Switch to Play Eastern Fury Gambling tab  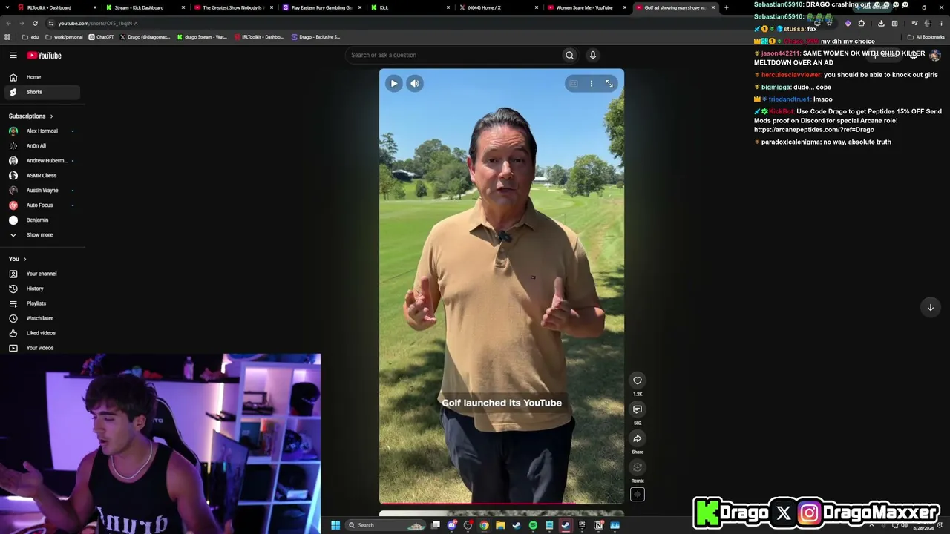coord(321,7)
